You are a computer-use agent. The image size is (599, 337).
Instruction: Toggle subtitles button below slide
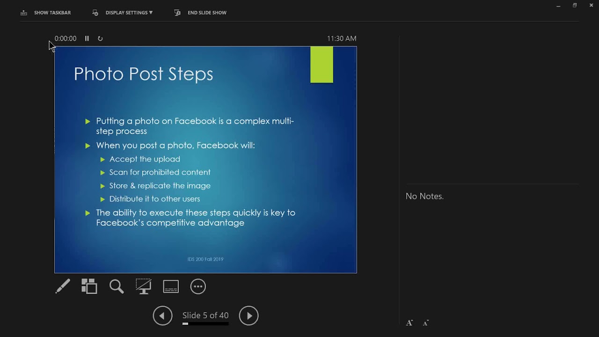171,286
